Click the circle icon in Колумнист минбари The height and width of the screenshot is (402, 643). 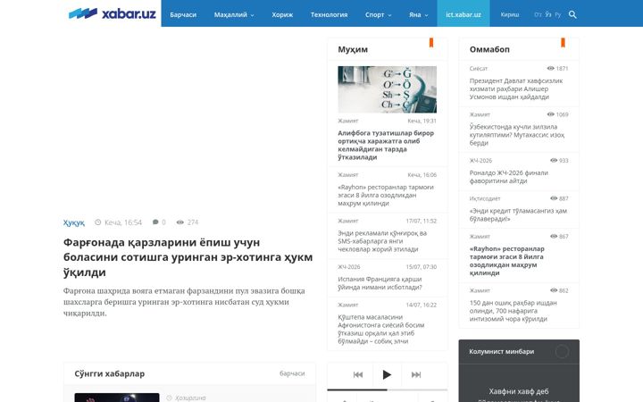562,352
